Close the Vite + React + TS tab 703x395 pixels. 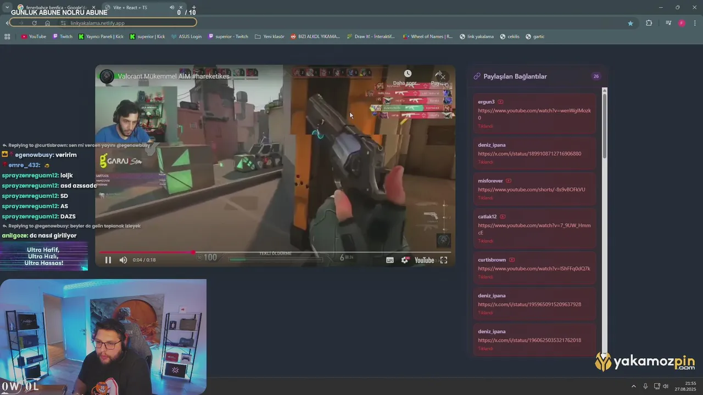(182, 8)
